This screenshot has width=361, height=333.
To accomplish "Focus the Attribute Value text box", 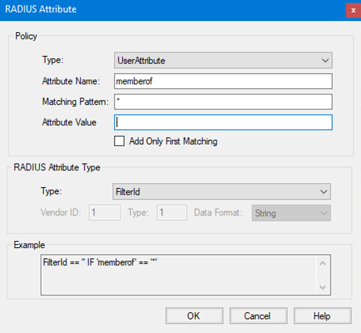I will click(x=223, y=122).
